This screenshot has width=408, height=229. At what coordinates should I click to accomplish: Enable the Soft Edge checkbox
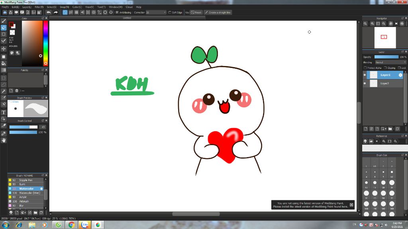[x=170, y=12]
